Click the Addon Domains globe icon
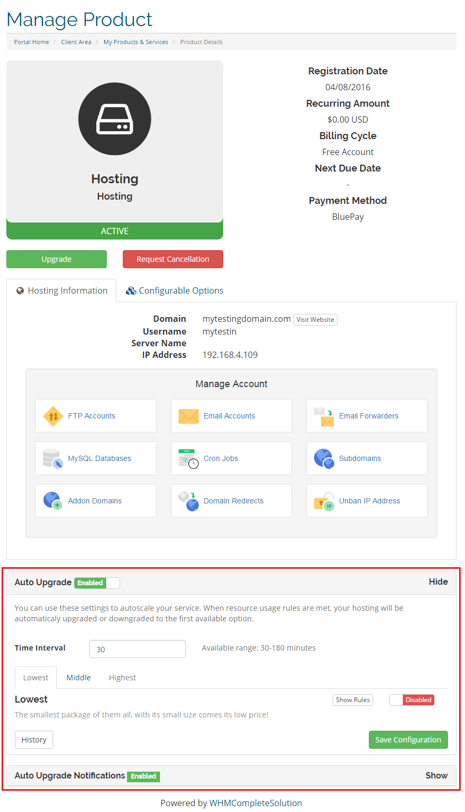465x812 pixels. click(53, 501)
